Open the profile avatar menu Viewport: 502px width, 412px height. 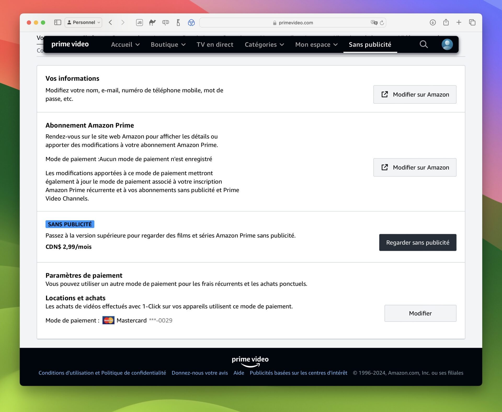pos(447,44)
